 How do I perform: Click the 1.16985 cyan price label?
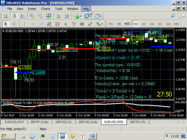coord(39,73)
